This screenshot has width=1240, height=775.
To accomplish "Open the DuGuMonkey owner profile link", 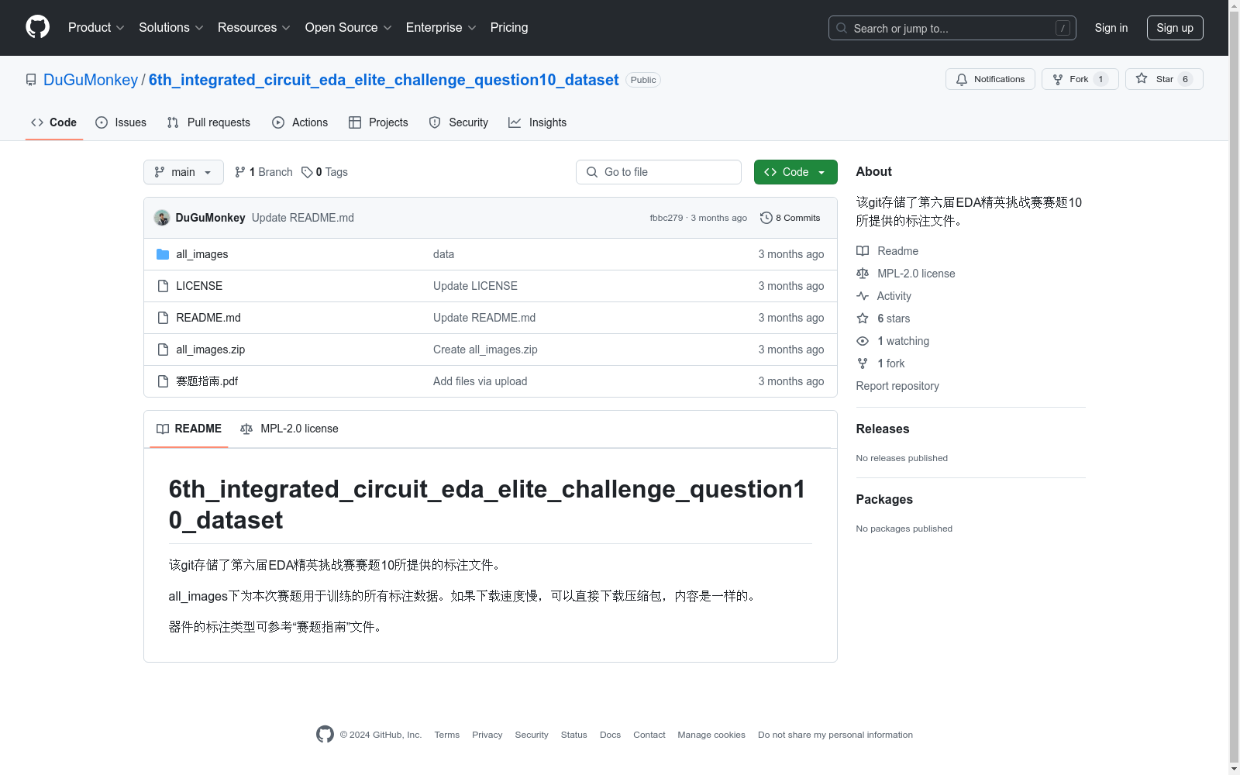I will click(91, 80).
